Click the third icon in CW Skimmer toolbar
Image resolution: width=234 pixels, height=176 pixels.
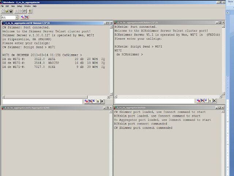pos(94,102)
